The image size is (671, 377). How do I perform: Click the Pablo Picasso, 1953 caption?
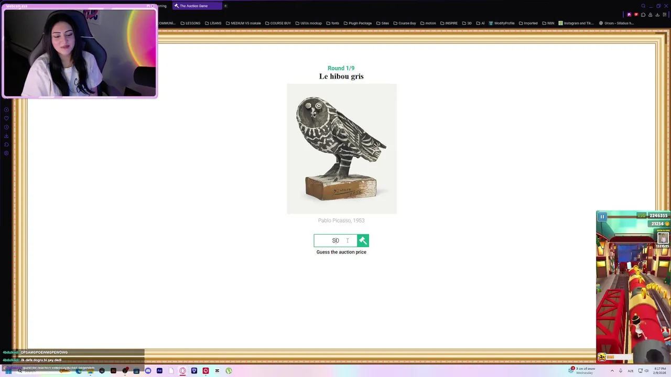[341, 220]
